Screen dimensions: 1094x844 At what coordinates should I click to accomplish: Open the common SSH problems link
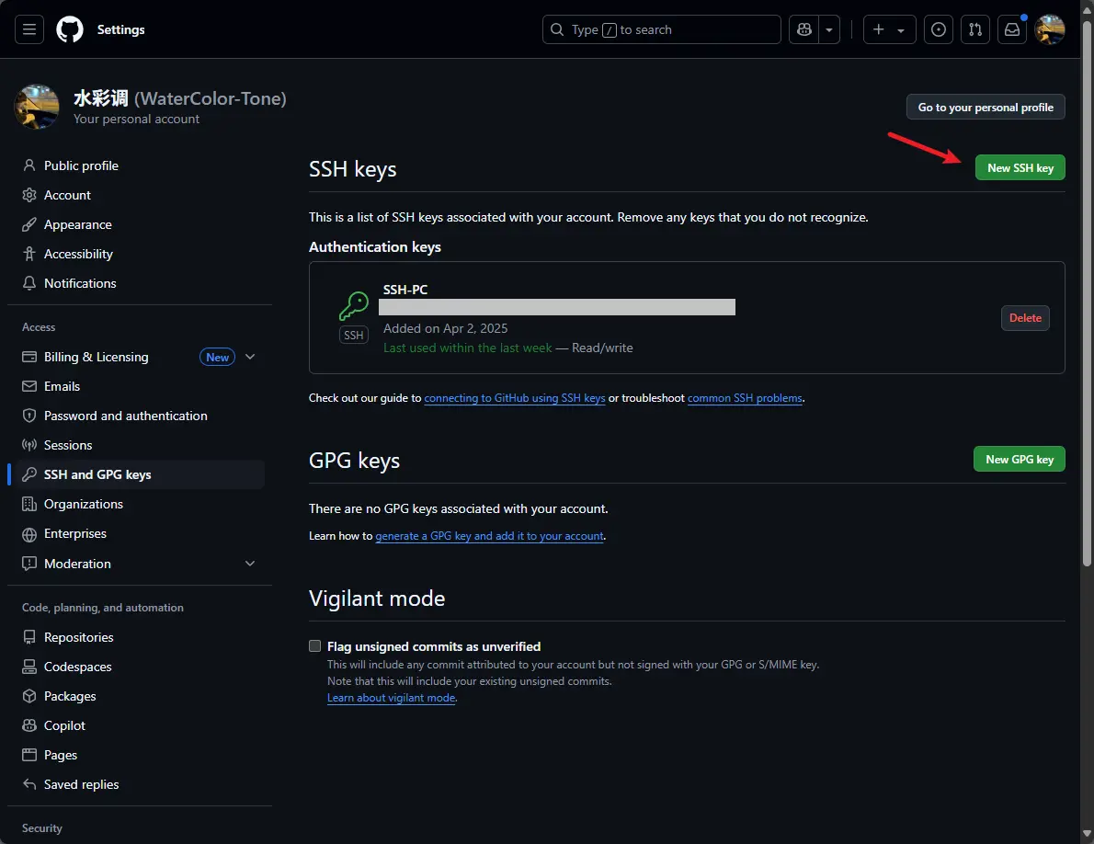pos(745,398)
